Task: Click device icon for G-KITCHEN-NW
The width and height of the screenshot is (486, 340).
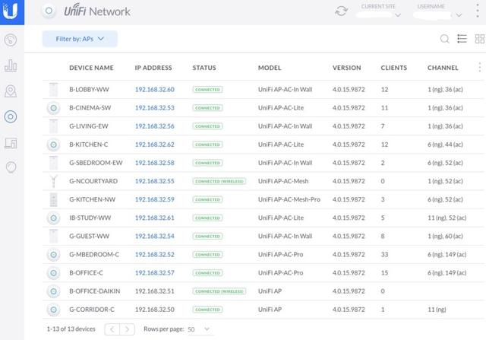Action: [x=53, y=199]
